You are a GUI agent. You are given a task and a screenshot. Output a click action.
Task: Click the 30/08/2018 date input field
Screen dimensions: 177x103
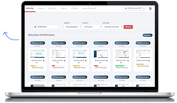pyautogui.click(x=46, y=27)
